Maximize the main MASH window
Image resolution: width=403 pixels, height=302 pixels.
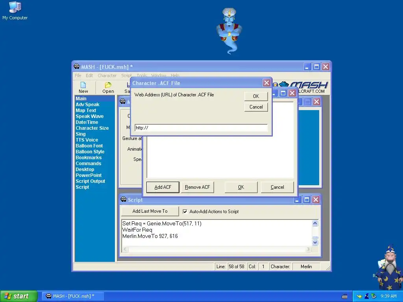317,67
